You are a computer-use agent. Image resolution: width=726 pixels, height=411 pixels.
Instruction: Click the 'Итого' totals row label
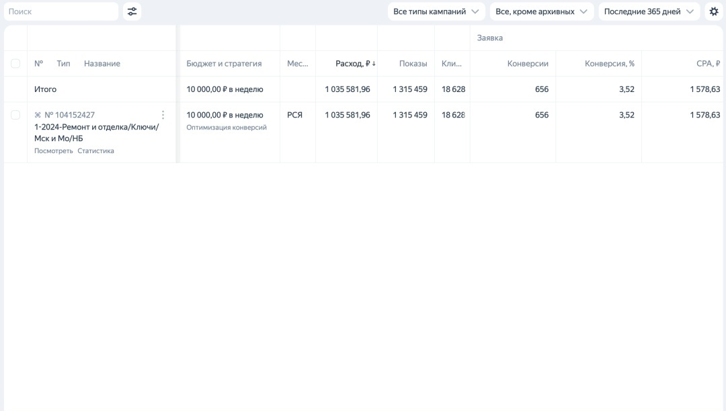pos(46,89)
